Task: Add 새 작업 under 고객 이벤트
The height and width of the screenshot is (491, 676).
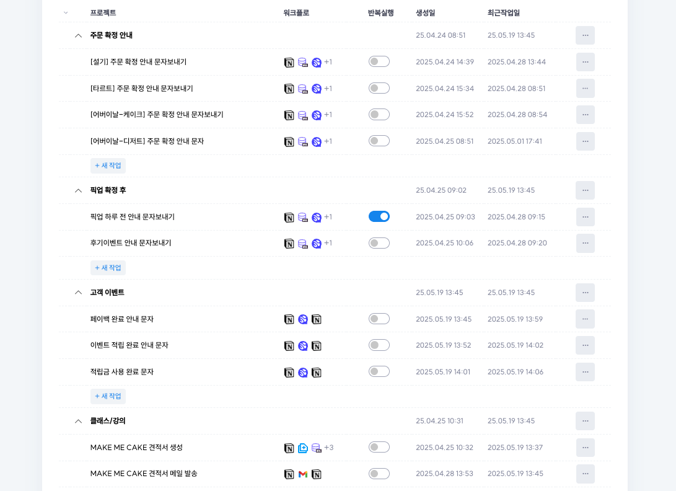Action: click(x=108, y=396)
